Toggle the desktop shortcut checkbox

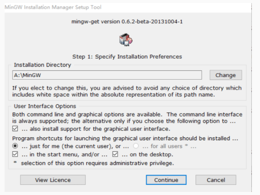point(115,154)
